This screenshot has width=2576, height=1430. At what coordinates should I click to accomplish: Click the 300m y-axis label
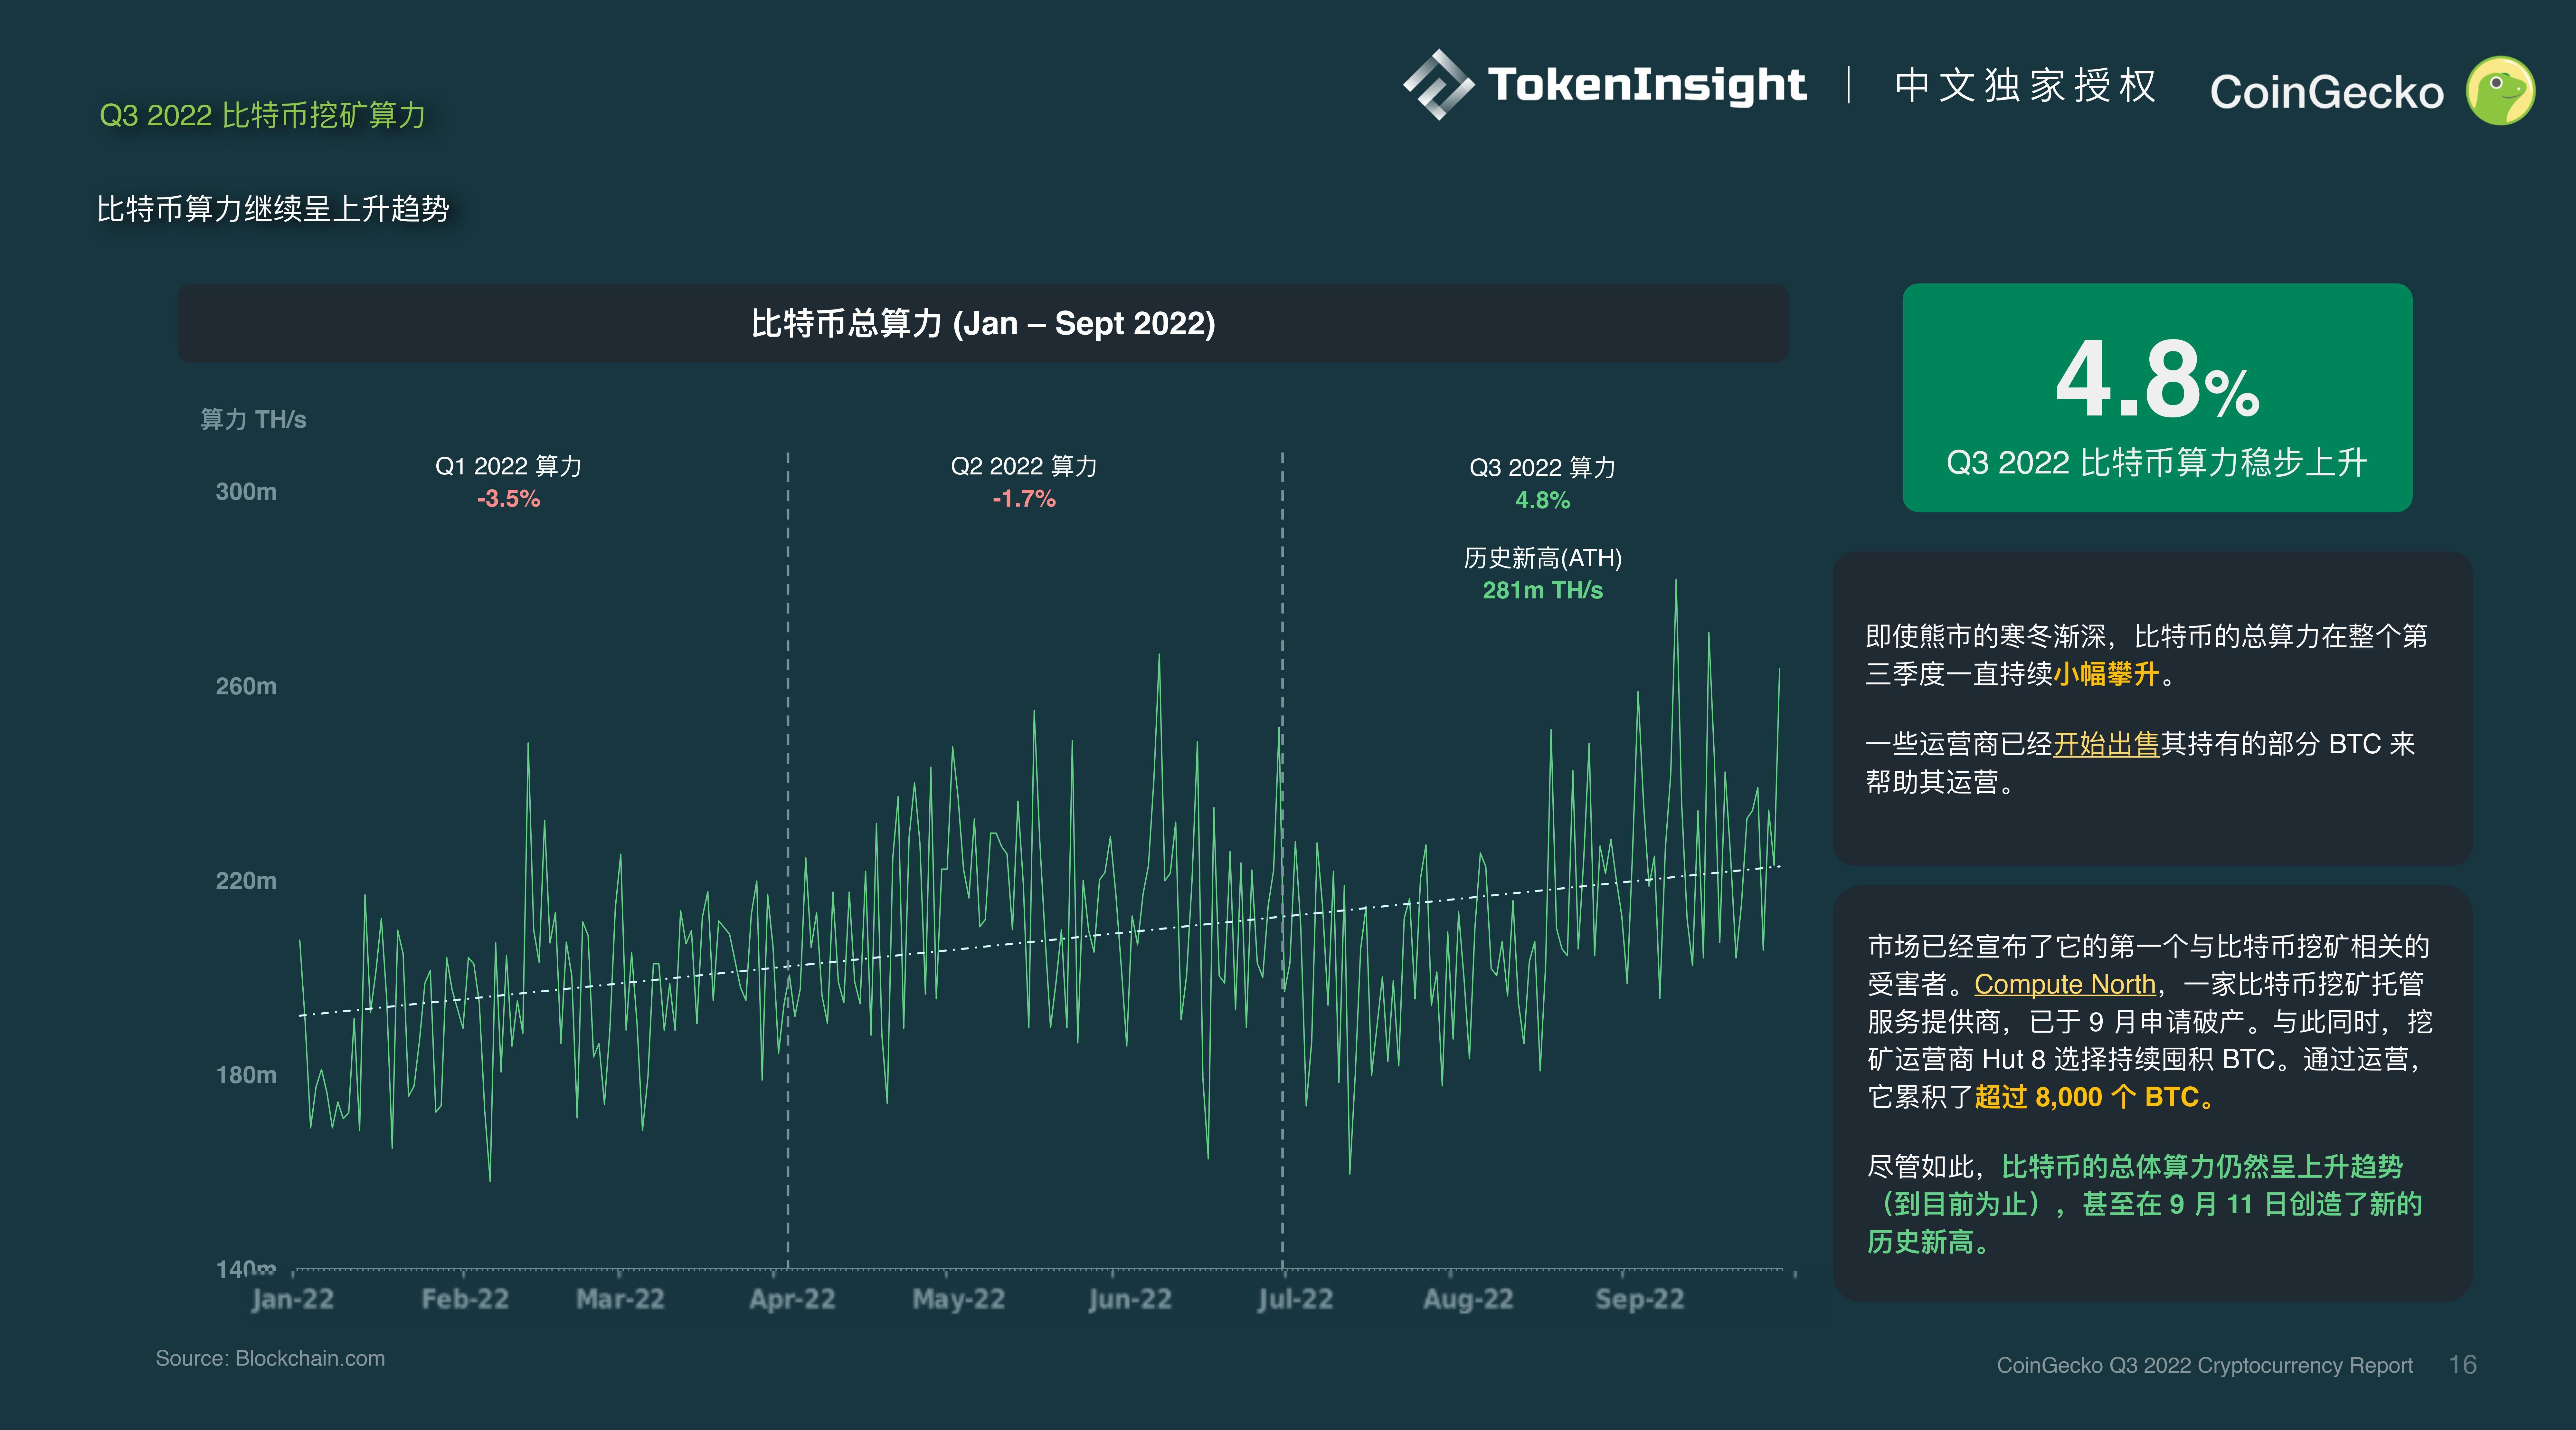click(x=246, y=492)
